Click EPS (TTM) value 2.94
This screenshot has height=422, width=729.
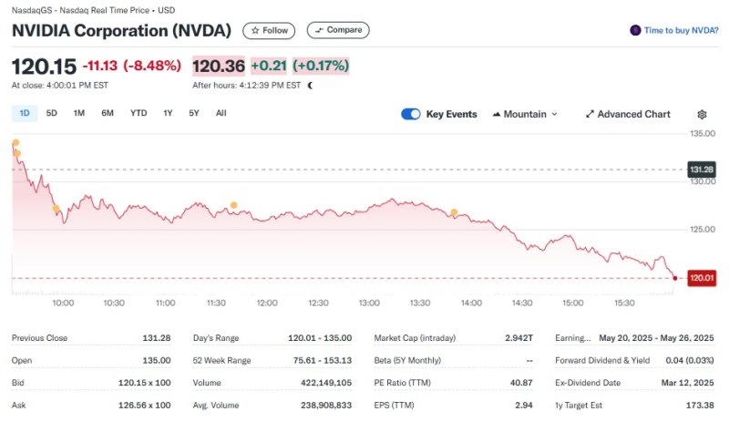[523, 406]
